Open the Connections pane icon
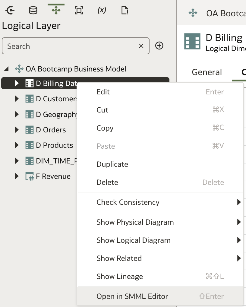This screenshot has height=307, width=246. (10, 10)
